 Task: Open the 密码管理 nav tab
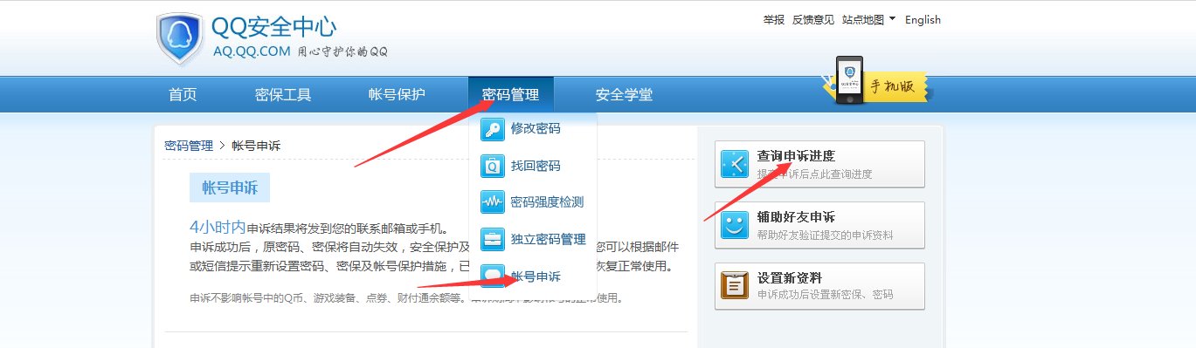(510, 95)
